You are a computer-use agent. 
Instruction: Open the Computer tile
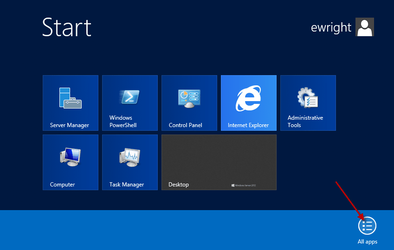pyautogui.click(x=71, y=162)
